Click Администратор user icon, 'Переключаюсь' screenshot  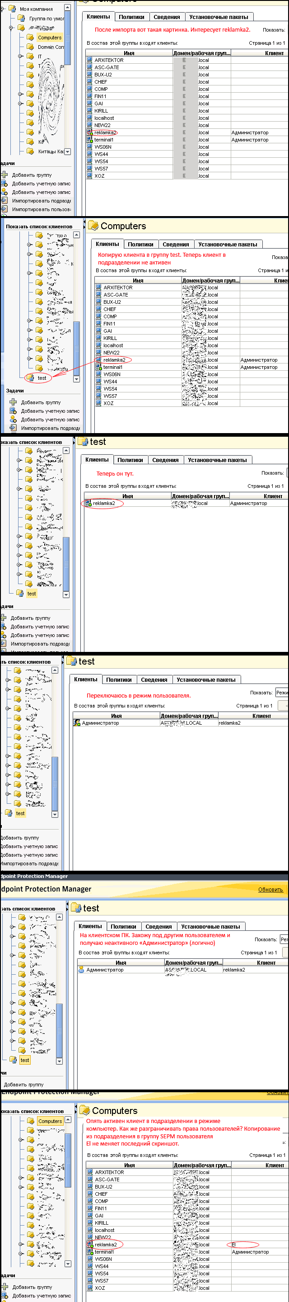point(77,723)
